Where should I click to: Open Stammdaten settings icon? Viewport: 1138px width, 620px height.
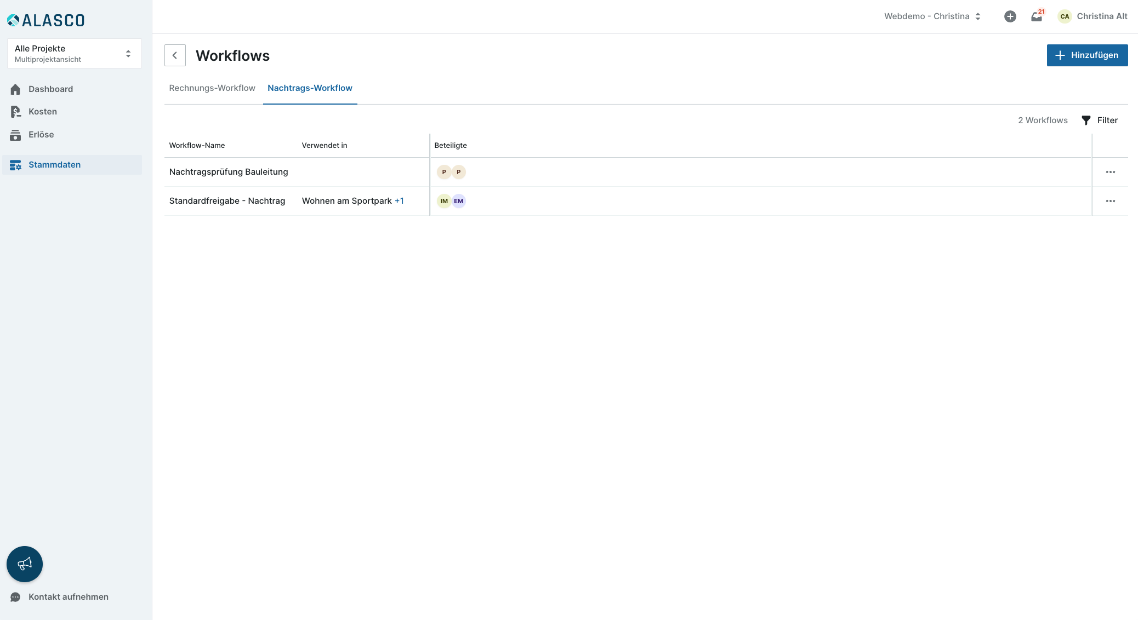(15, 165)
